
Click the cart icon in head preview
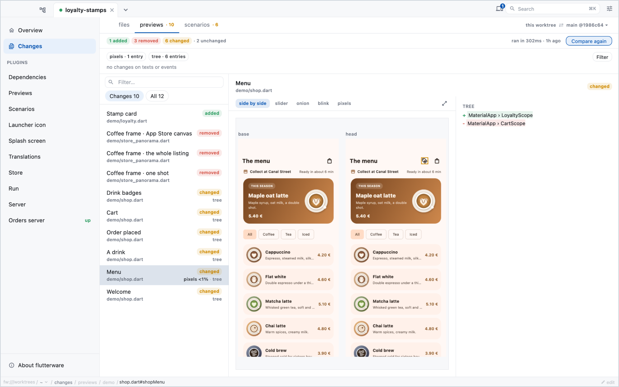(x=437, y=161)
